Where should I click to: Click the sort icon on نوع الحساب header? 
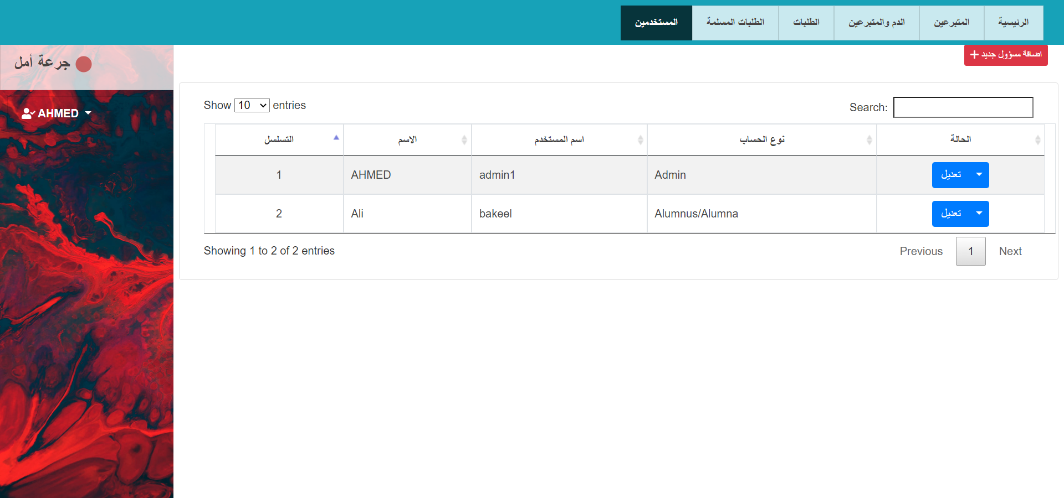pos(869,139)
